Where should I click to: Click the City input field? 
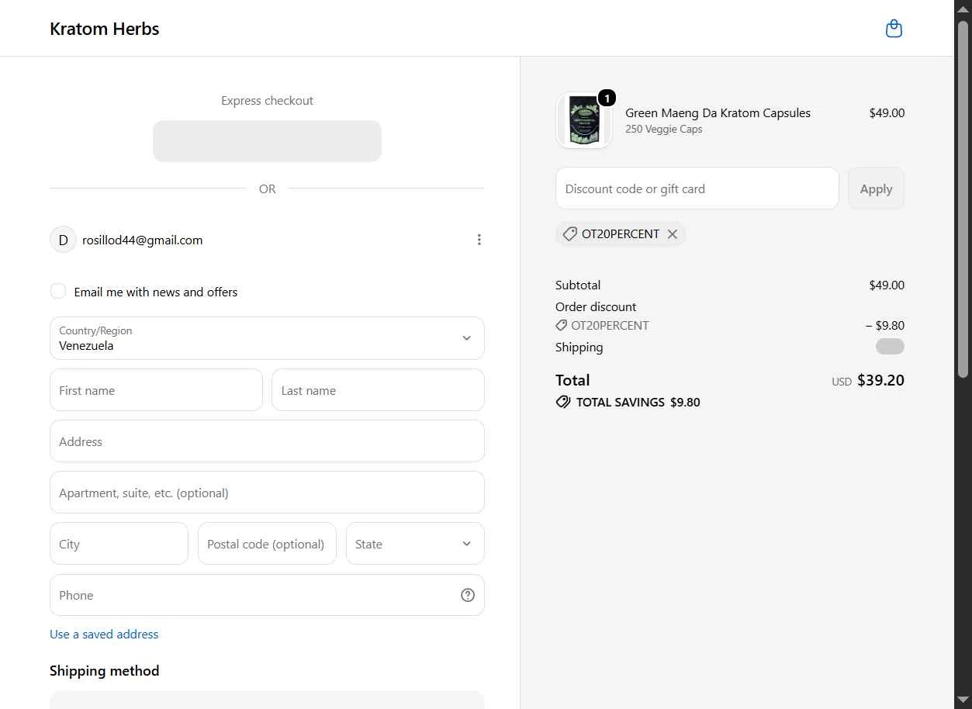click(119, 544)
